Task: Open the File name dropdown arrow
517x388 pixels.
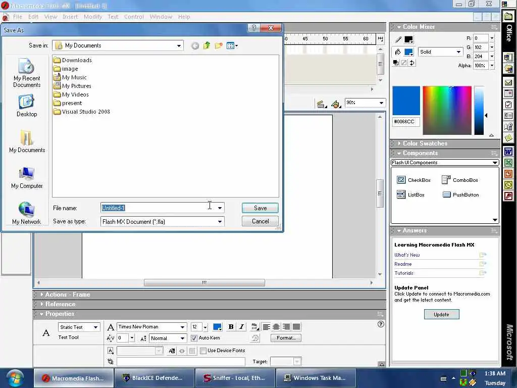Action: click(x=220, y=208)
